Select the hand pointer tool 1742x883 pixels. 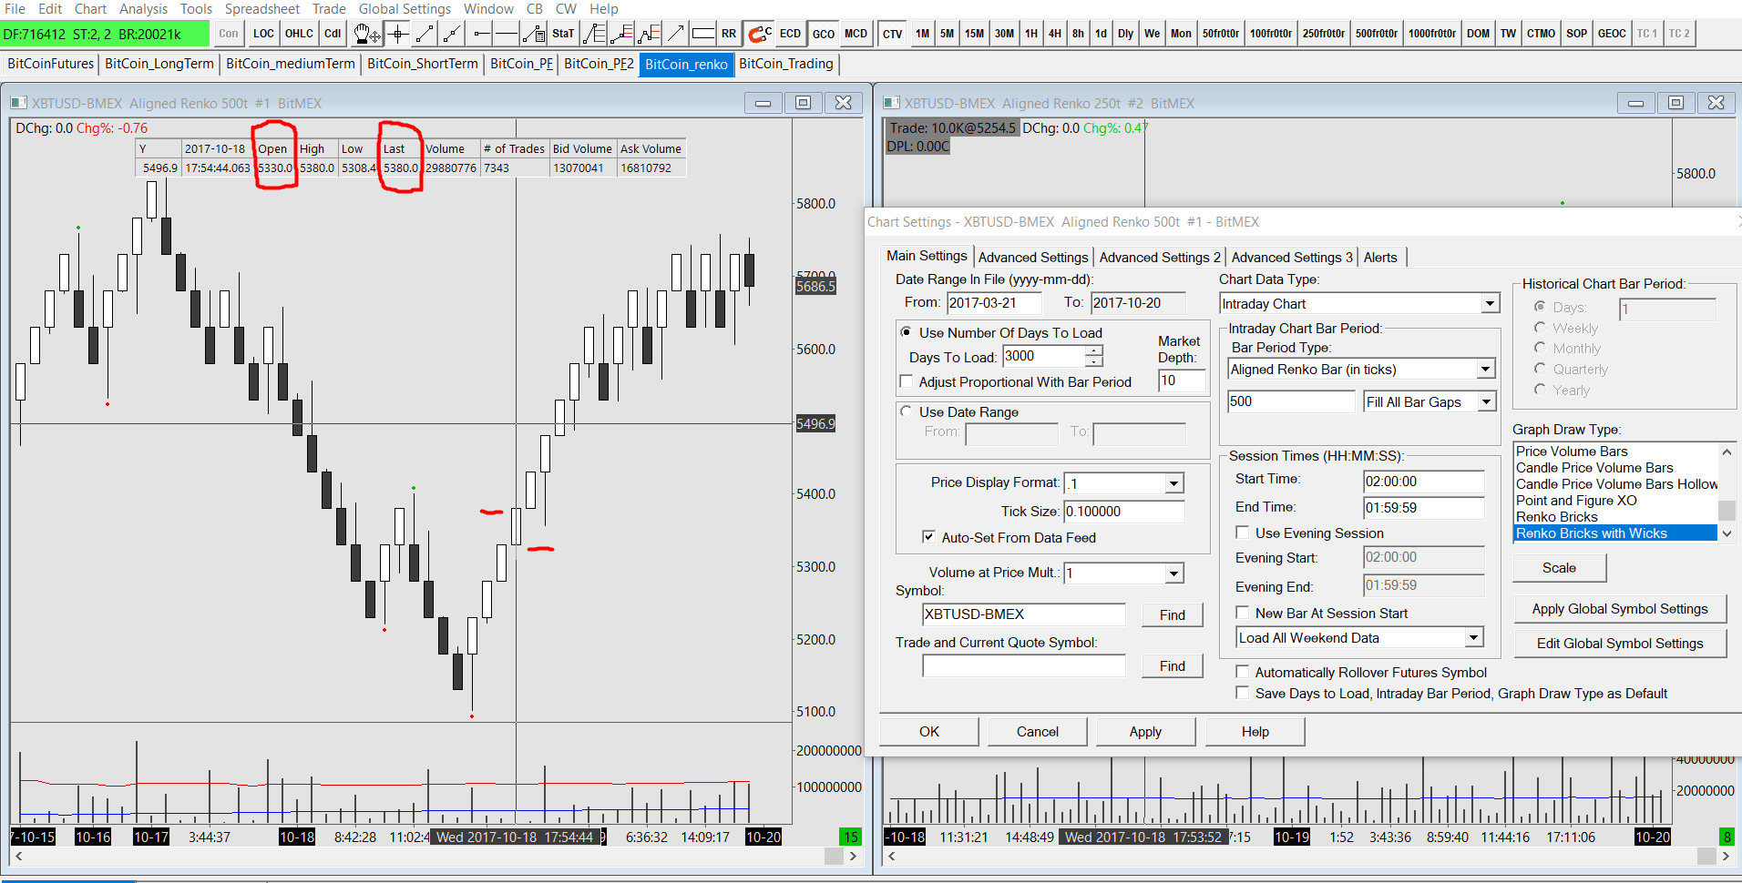point(367,34)
